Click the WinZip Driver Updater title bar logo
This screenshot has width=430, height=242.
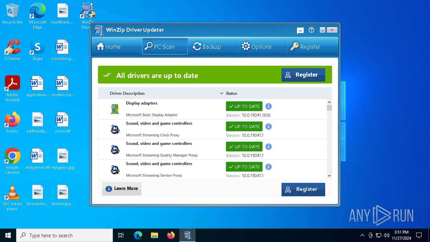pyautogui.click(x=99, y=30)
